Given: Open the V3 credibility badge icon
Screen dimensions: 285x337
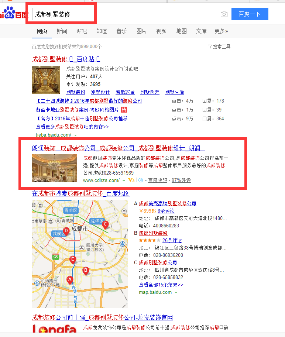Looking at the screenshot, I should point(131,180).
